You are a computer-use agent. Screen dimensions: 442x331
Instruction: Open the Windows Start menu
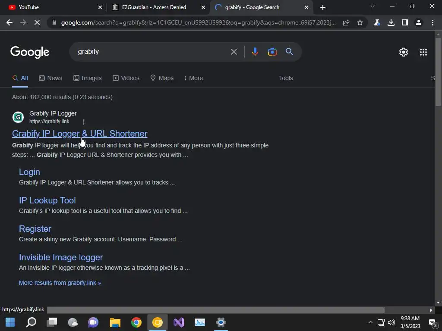[x=10, y=322]
